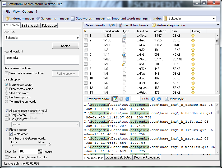Click the Refine options button
The width and height of the screenshot is (222, 168).
66,74
